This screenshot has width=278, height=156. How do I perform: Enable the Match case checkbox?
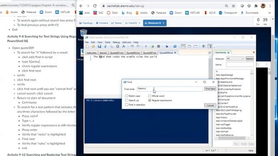click(126, 96)
